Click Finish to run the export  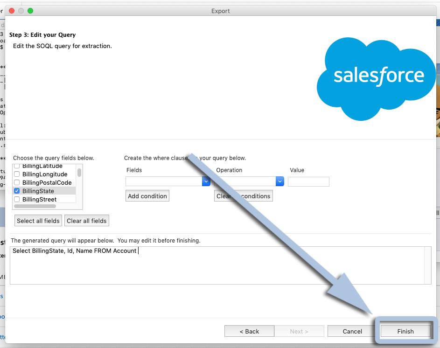pos(405,331)
